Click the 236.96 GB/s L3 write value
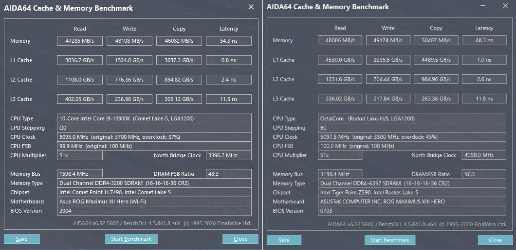The image size is (516, 250). pyautogui.click(x=129, y=99)
